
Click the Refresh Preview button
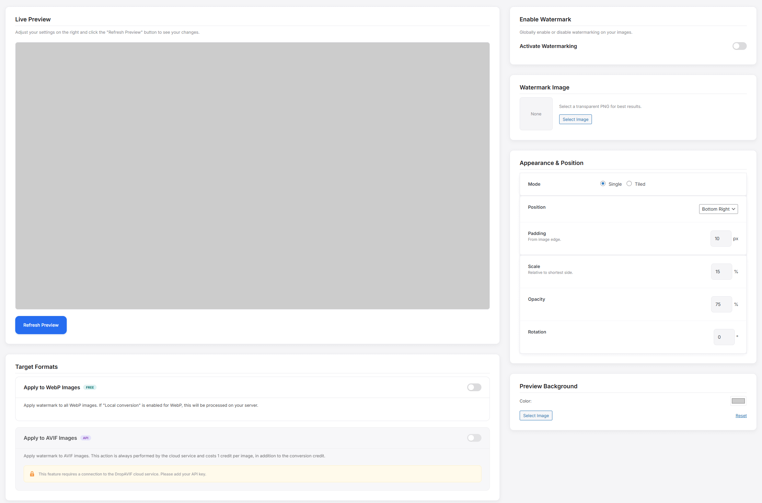pyautogui.click(x=41, y=325)
